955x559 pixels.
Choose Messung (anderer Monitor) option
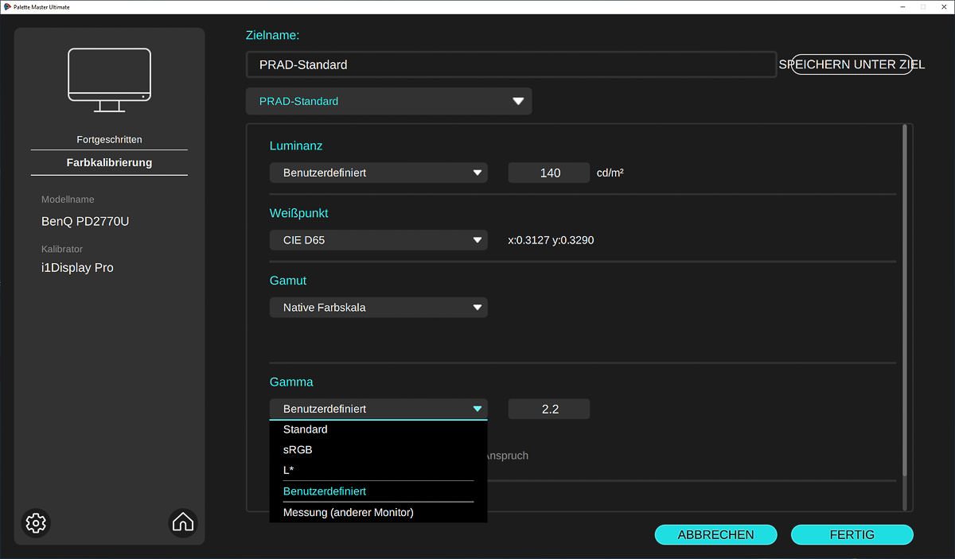click(349, 513)
